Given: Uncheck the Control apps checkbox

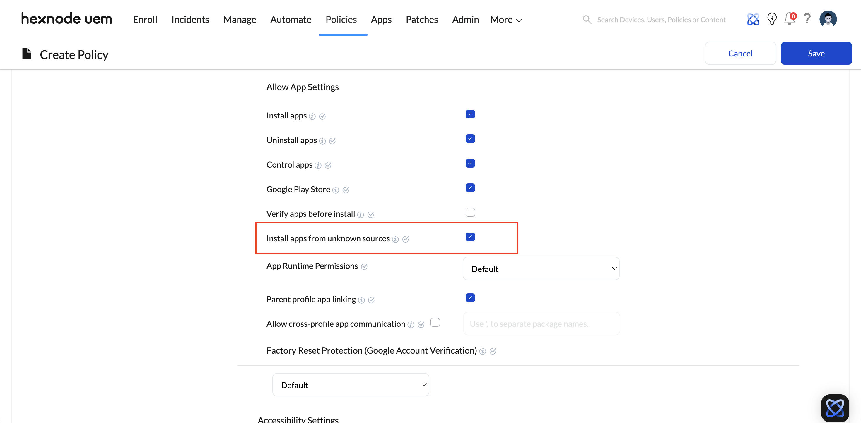Looking at the screenshot, I should click(x=470, y=163).
